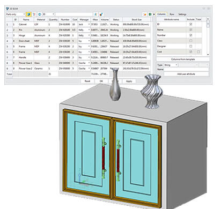Screen dimensions: 220x209
Task: Open the Type String dropdown
Action: (x=171, y=65)
